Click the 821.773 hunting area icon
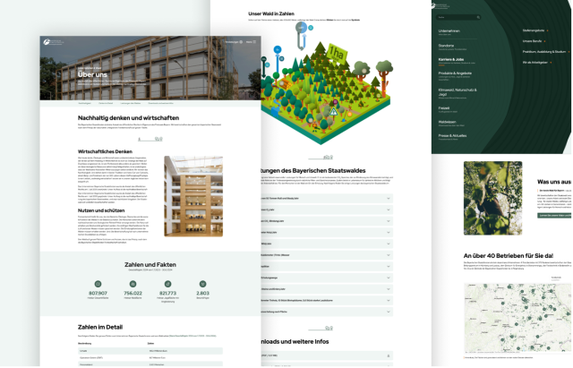 (167, 284)
